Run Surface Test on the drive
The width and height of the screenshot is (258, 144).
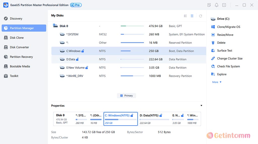coord(224,50)
